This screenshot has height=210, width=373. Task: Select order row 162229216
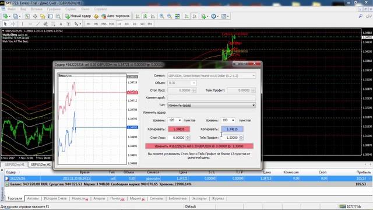coord(188,178)
